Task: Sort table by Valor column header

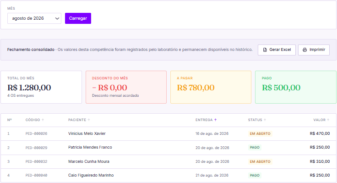Action: point(321,120)
